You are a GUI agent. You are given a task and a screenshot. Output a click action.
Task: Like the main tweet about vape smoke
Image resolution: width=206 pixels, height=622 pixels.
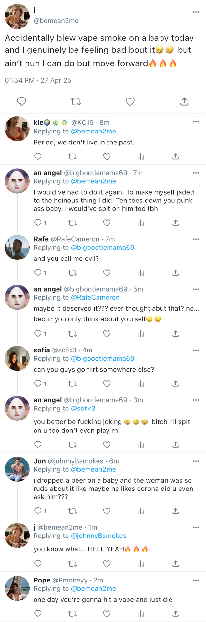coord(130,102)
